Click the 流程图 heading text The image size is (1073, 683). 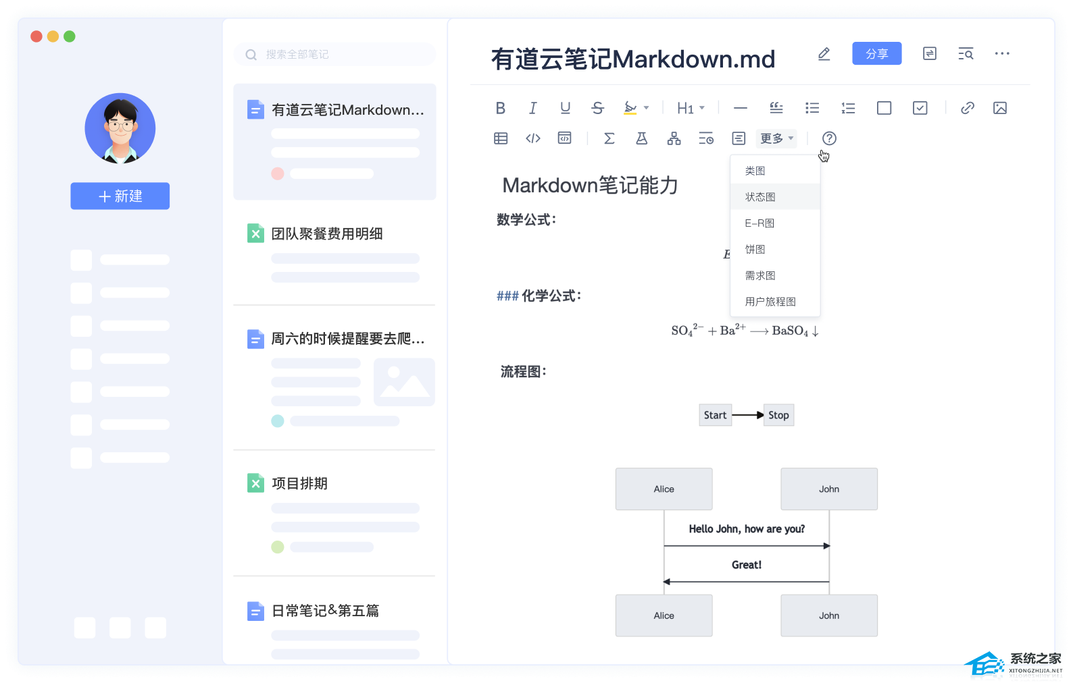(x=523, y=371)
